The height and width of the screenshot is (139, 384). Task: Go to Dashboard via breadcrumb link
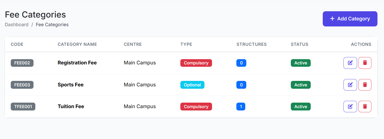[16, 25]
